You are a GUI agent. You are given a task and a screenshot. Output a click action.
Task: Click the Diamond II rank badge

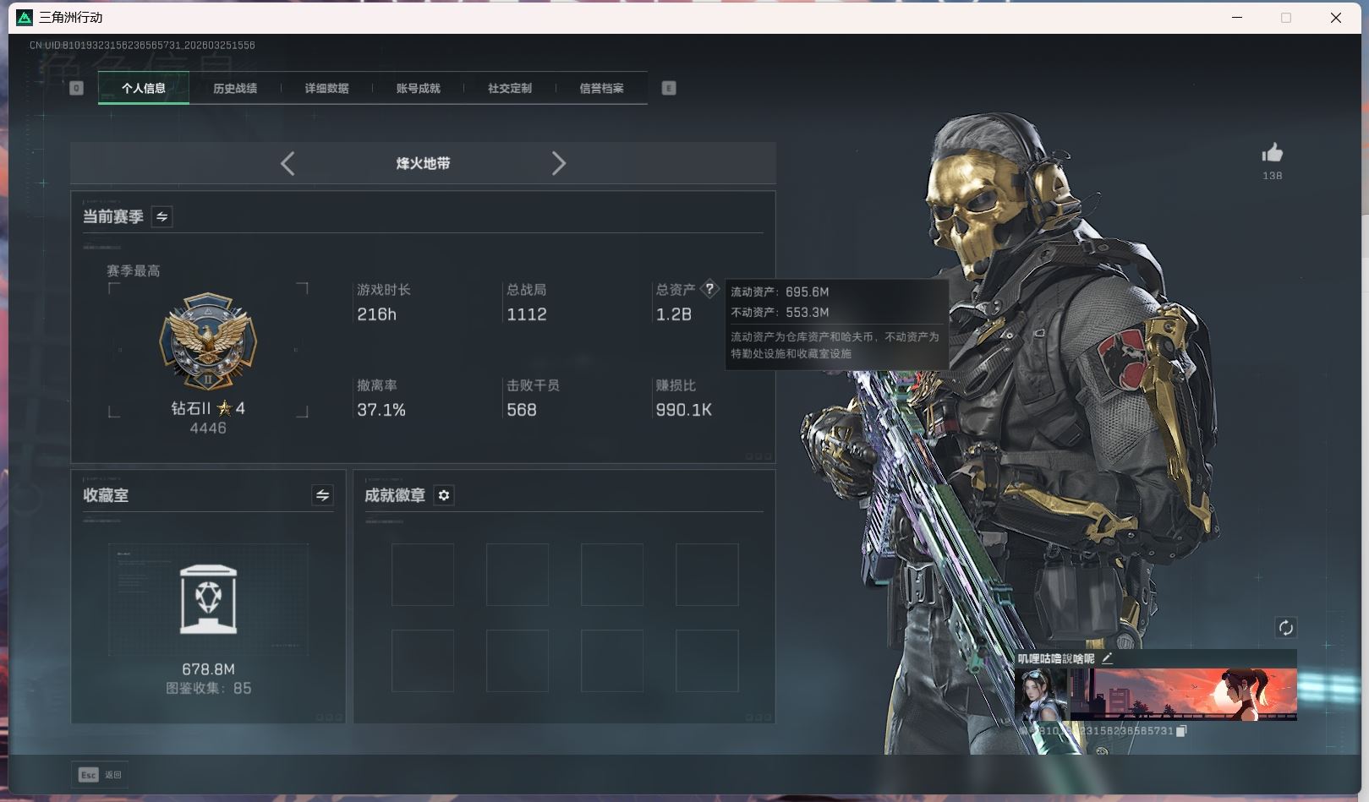tap(208, 342)
